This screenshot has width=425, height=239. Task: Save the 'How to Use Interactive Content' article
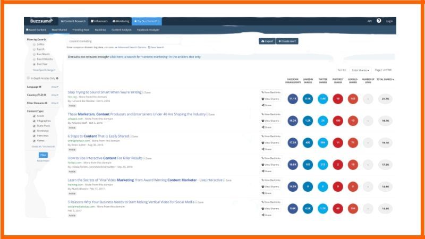[148, 158]
